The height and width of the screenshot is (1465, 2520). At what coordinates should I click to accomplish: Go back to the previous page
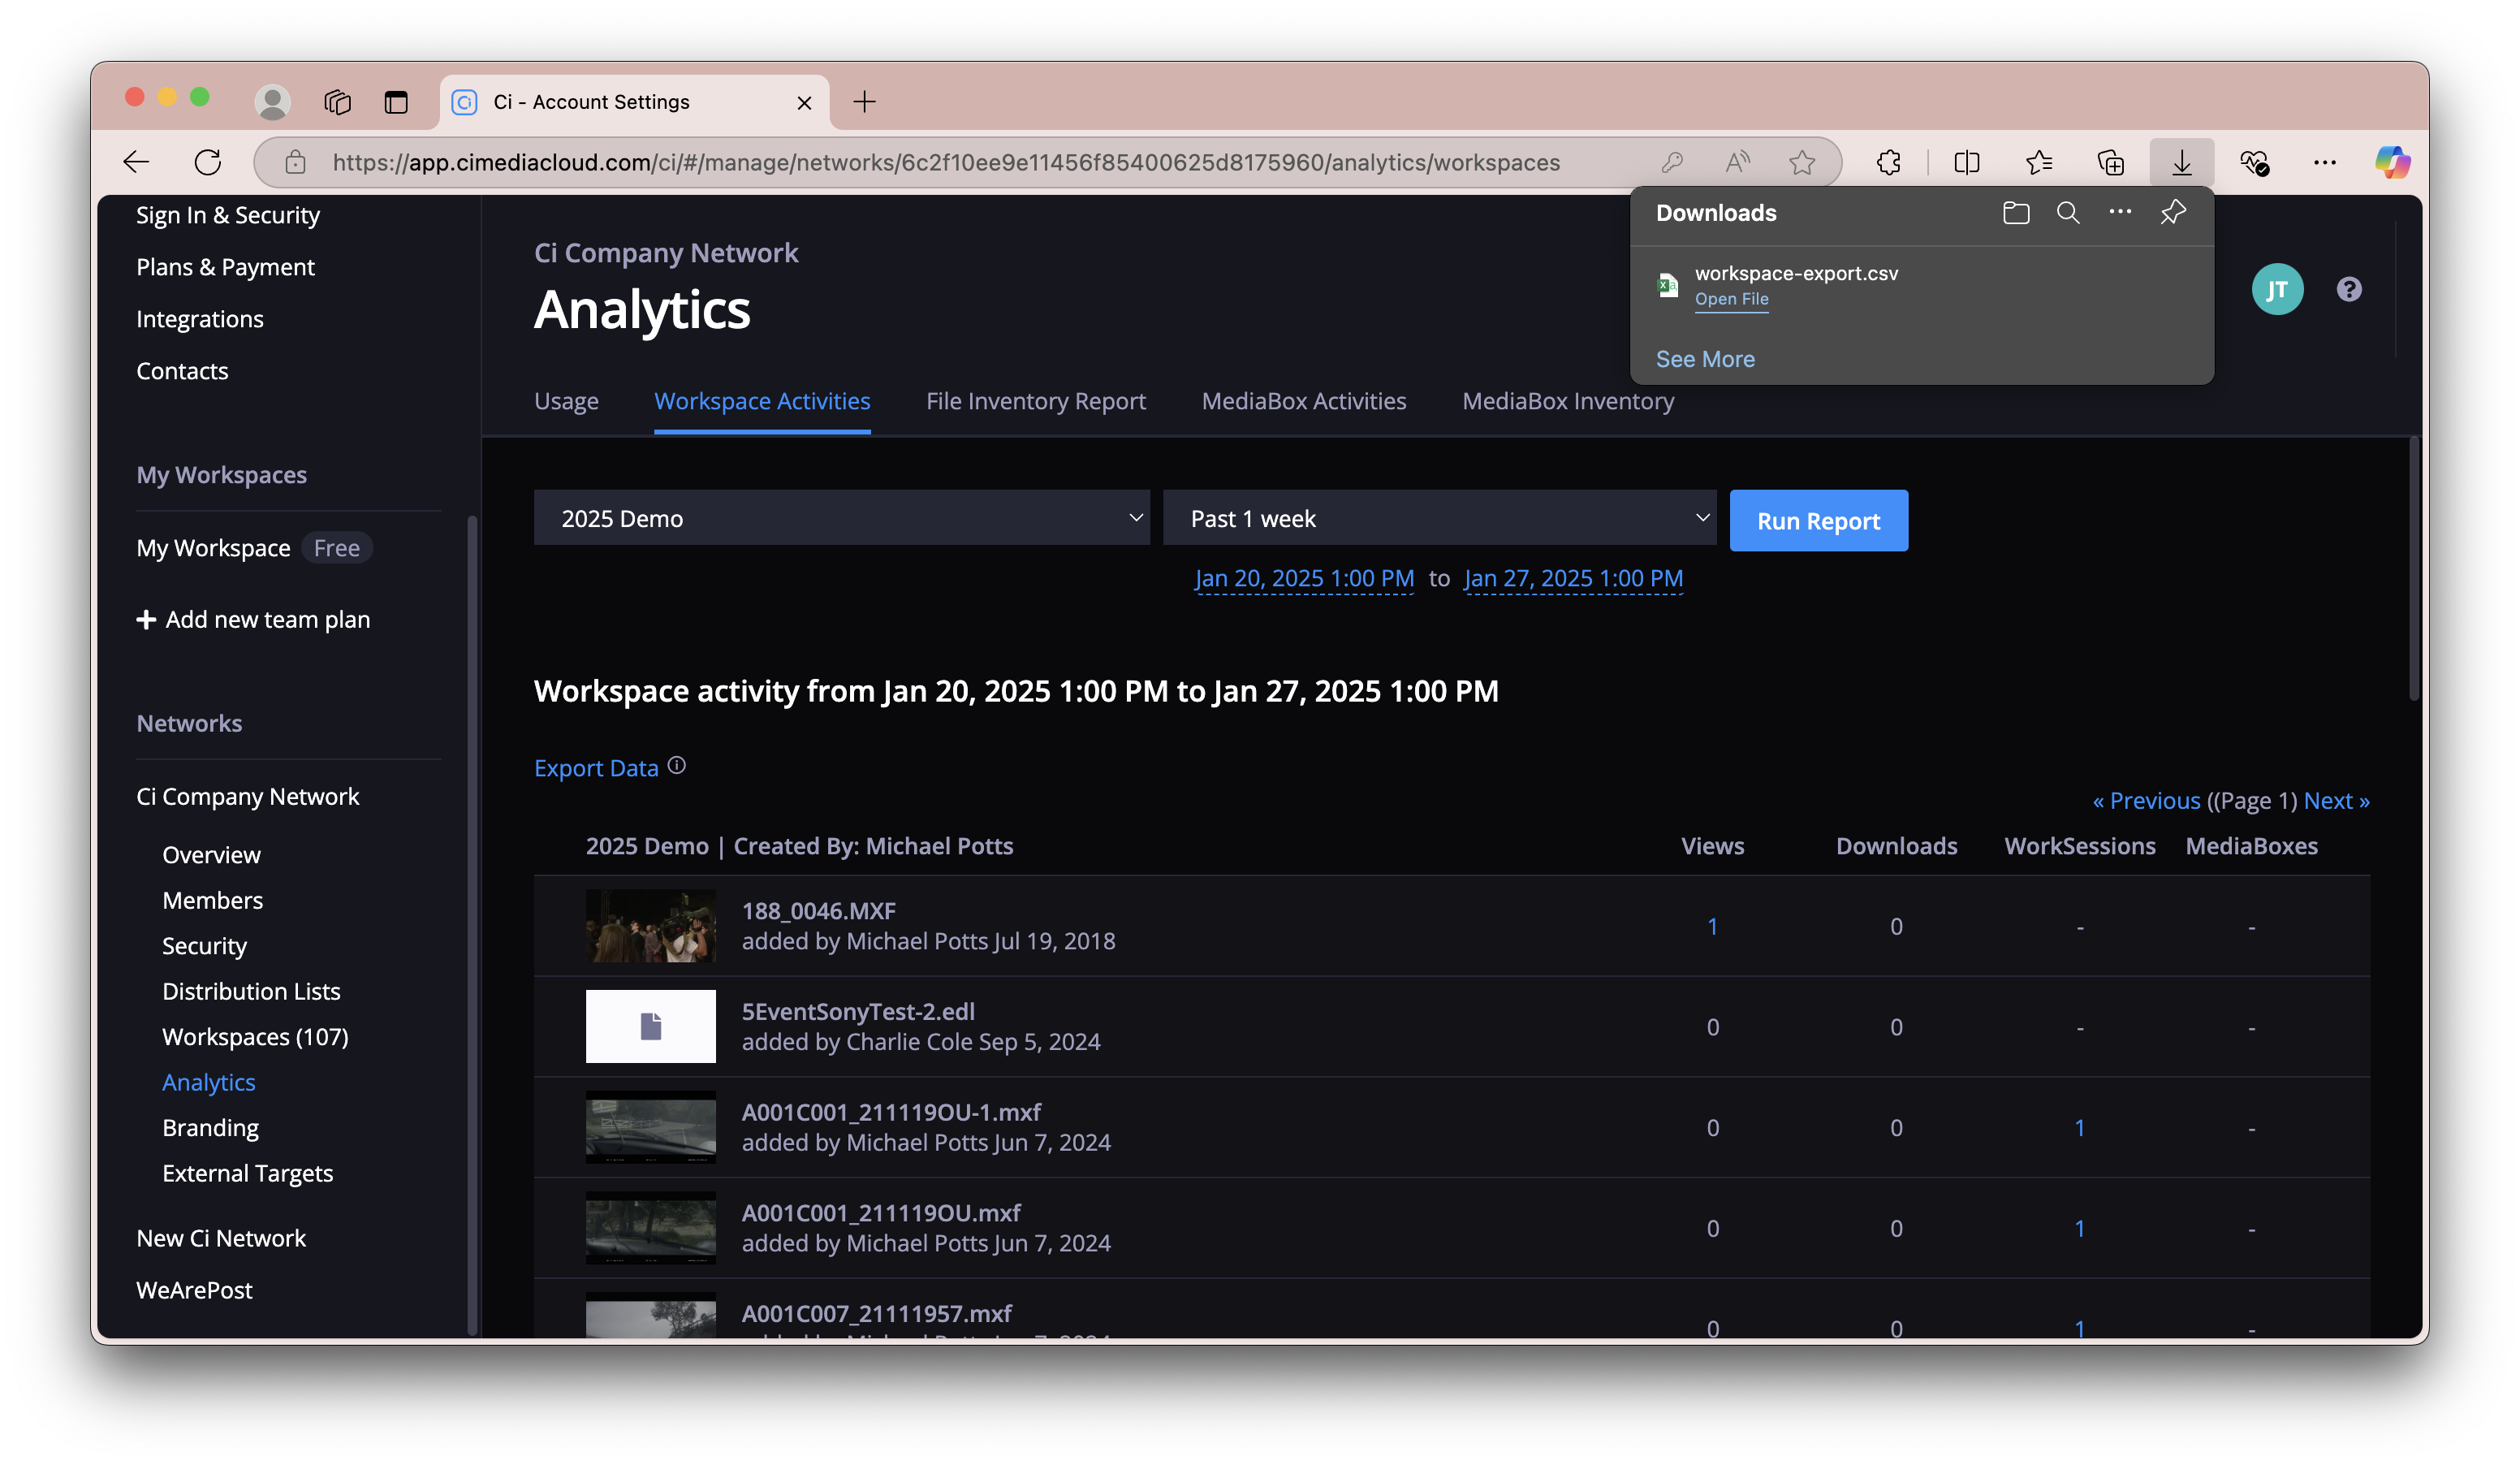tap(136, 162)
